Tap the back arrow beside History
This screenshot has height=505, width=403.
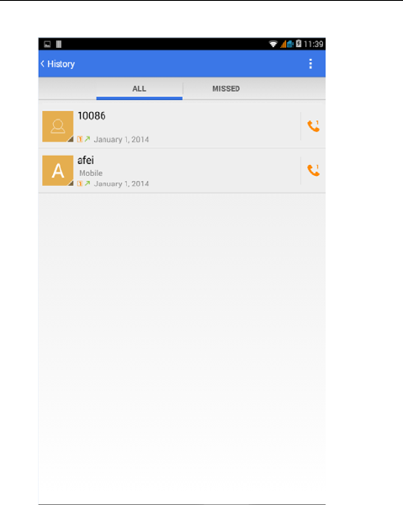(43, 64)
